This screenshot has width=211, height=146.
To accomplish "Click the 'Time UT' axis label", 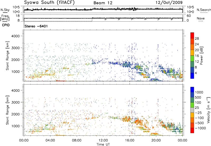I will click(x=103, y=144).
